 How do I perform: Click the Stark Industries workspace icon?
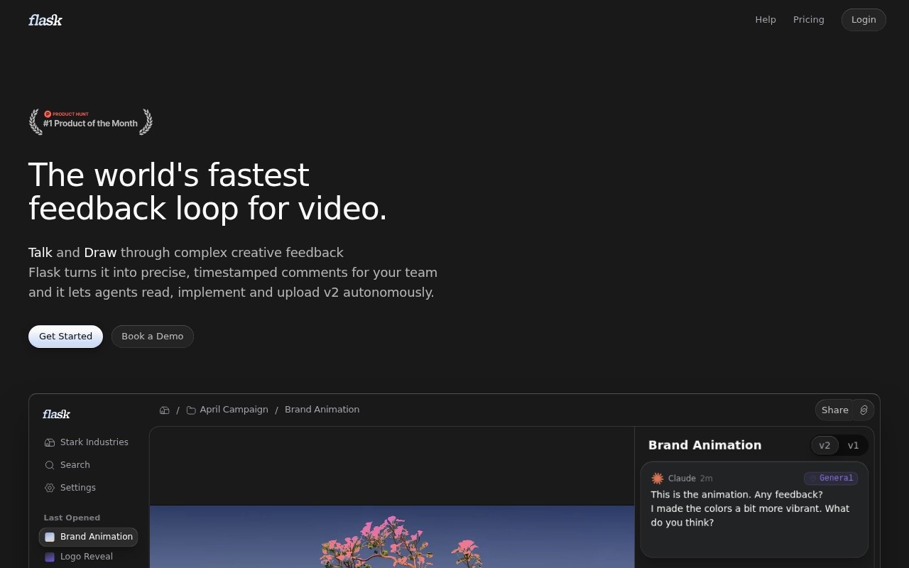pyautogui.click(x=50, y=442)
